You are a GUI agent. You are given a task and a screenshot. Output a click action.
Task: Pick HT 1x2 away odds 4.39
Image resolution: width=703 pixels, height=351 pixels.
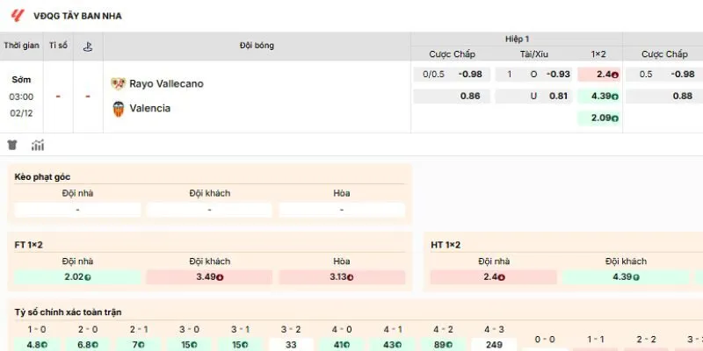click(626, 277)
